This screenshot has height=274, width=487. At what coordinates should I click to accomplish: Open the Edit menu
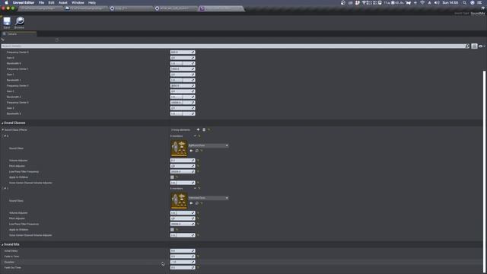click(x=51, y=2)
